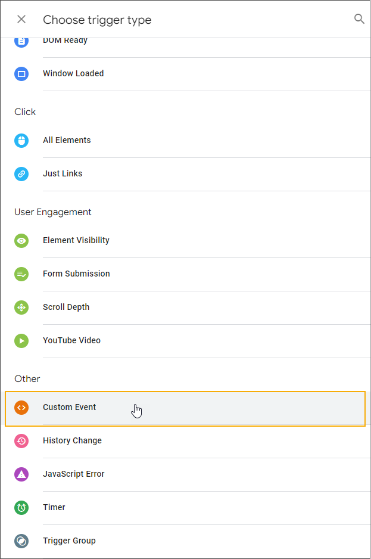Click the Element Visibility eye icon

[x=21, y=241]
